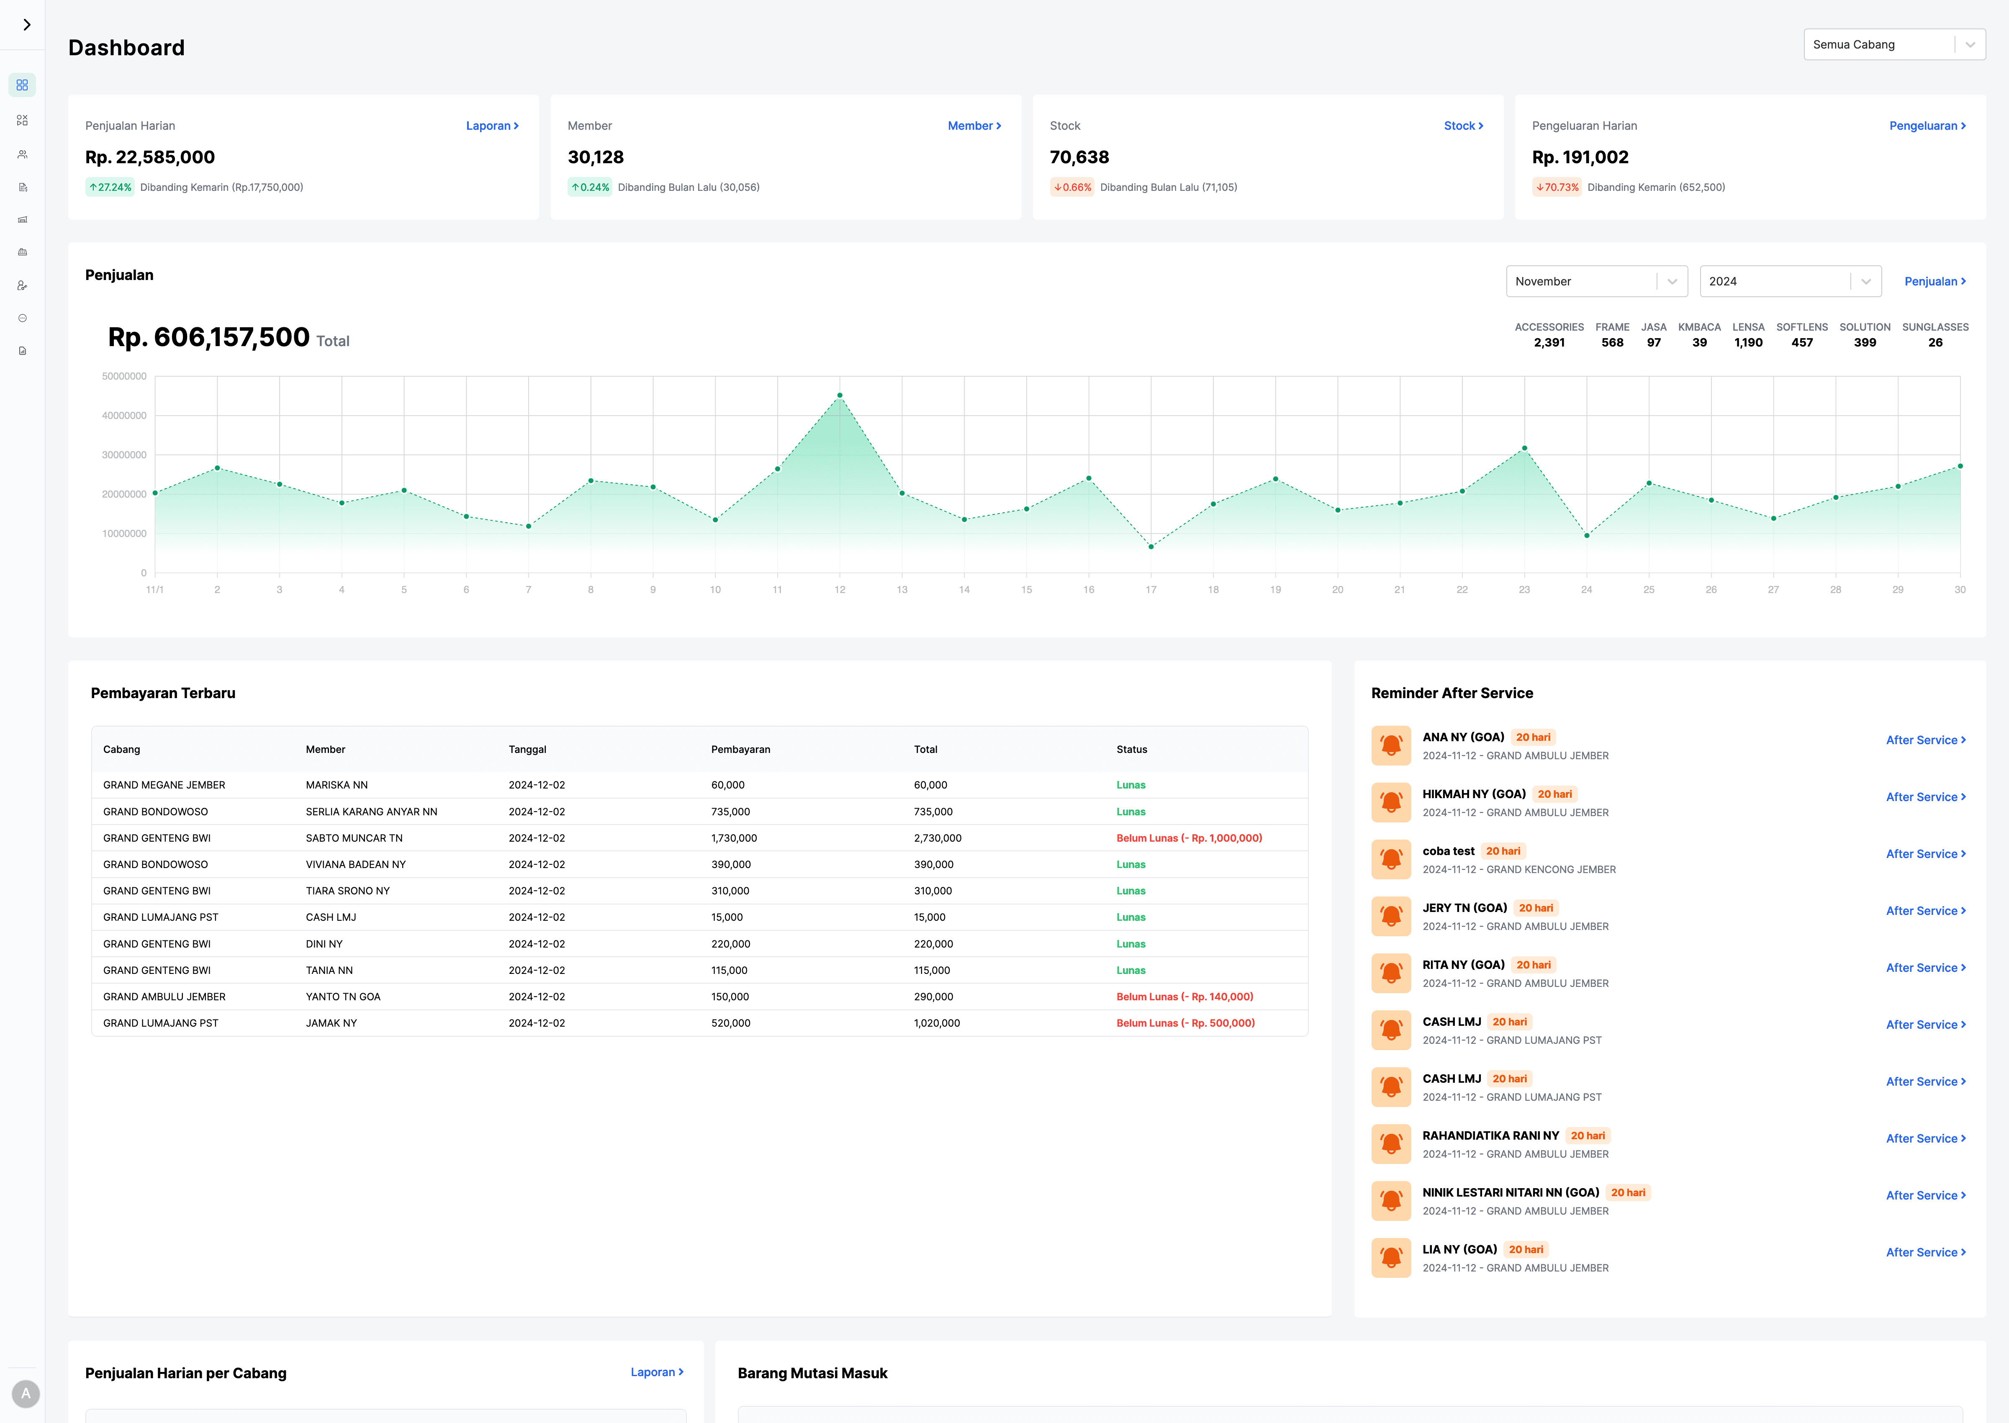The height and width of the screenshot is (1423, 2009).
Task: Click the 27.24% increase badge
Action: (x=110, y=188)
